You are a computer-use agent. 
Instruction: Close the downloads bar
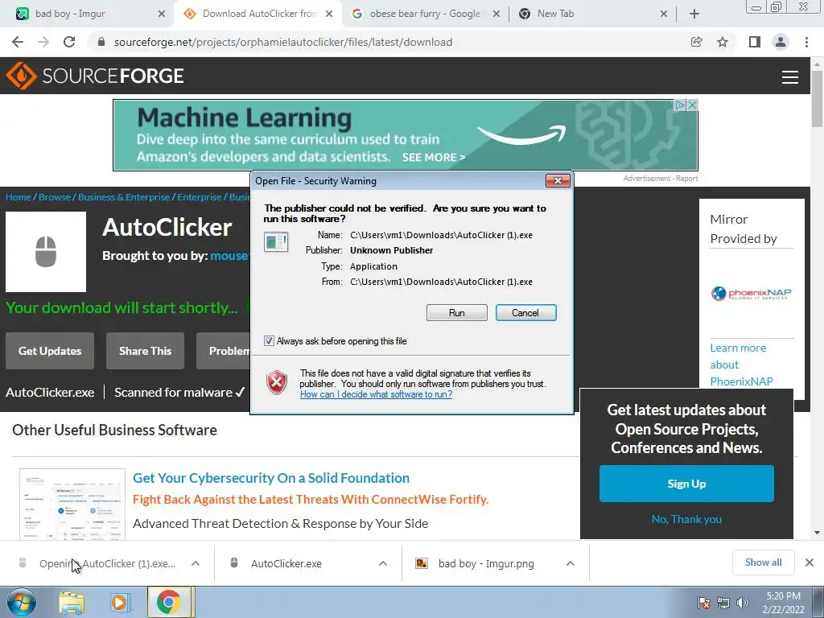click(x=810, y=562)
